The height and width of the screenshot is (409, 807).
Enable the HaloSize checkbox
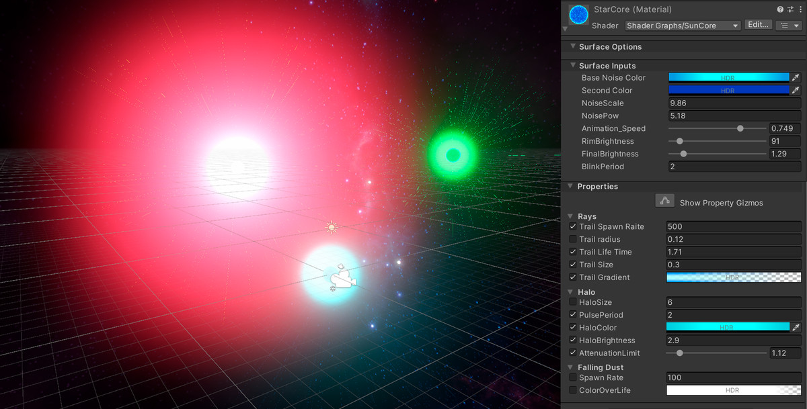coord(573,302)
